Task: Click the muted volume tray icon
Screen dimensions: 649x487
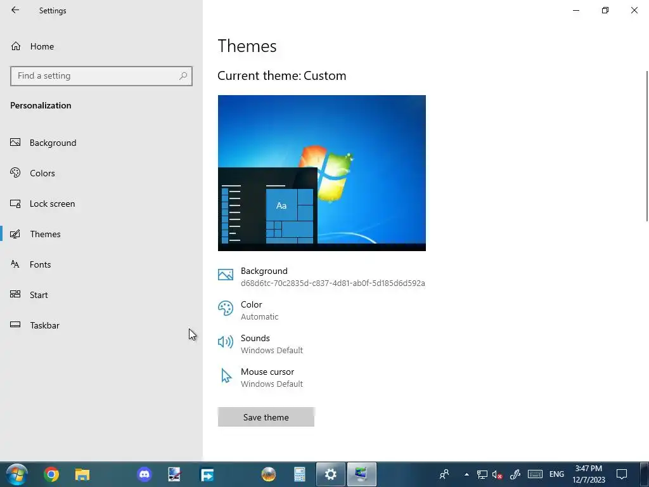Action: pos(497,474)
